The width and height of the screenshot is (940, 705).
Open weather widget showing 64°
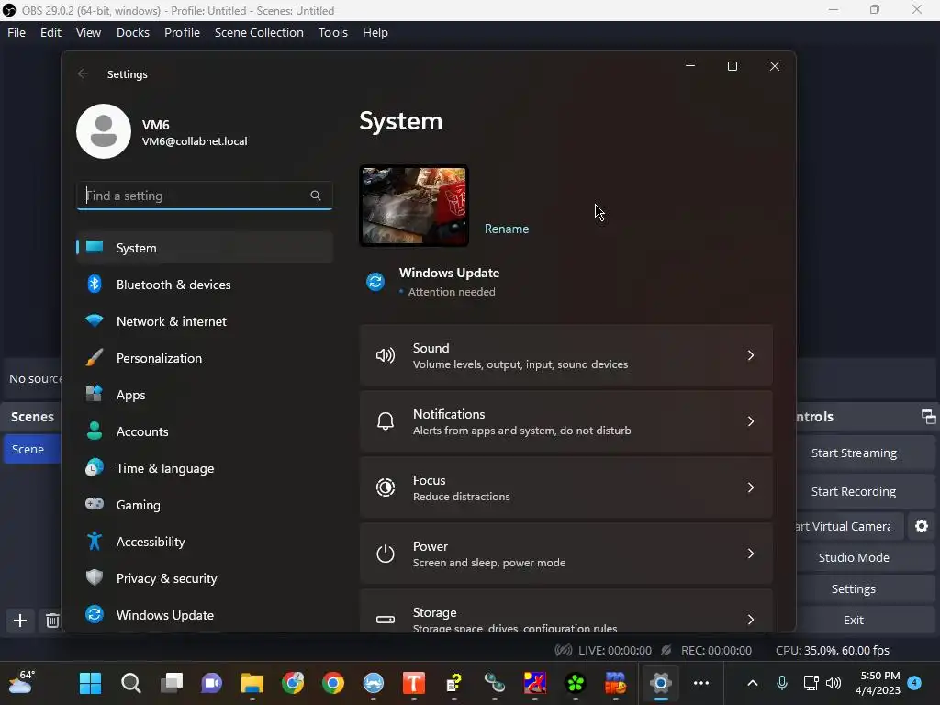[22, 683]
